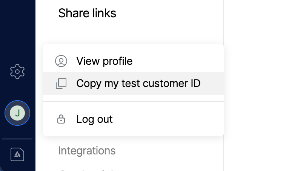The image size is (286, 171).
Task: Click the green J avatar circle
Action: [17, 113]
